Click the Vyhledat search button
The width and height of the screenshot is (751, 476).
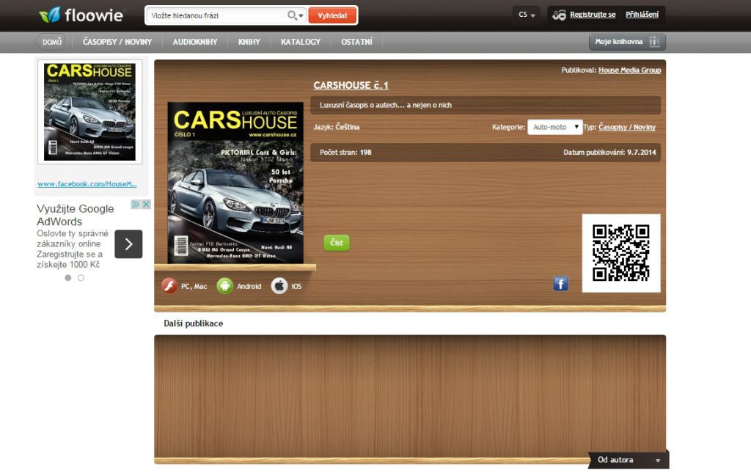click(x=332, y=15)
